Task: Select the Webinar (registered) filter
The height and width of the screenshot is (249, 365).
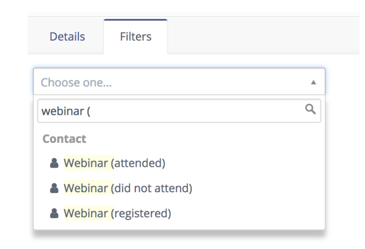Action: click(x=179, y=213)
